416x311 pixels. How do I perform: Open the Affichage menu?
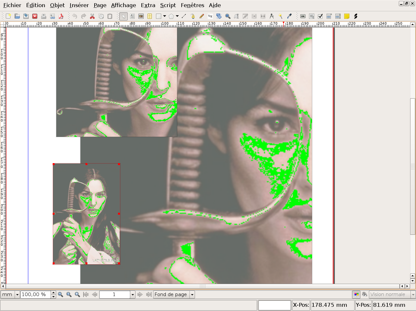(123, 5)
